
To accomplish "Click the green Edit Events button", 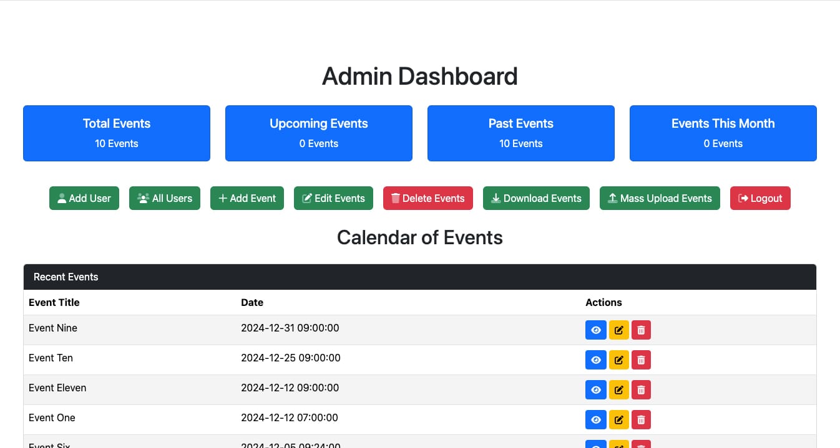I will click(333, 198).
